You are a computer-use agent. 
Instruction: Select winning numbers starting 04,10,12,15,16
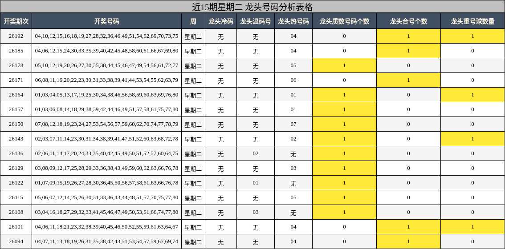tap(106, 36)
